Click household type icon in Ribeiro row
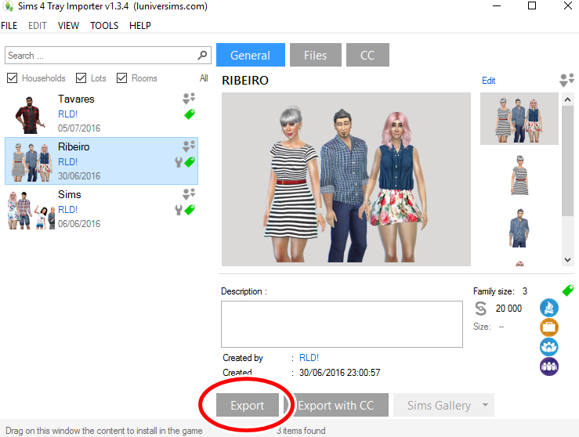 (189, 146)
